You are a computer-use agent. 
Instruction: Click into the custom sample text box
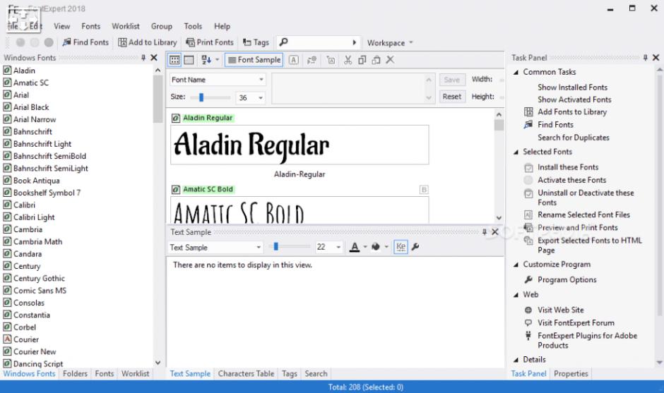pos(348,88)
